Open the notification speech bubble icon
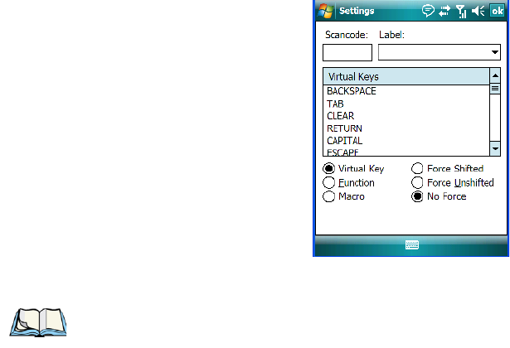The height and width of the screenshot is (348, 510). 428,11
